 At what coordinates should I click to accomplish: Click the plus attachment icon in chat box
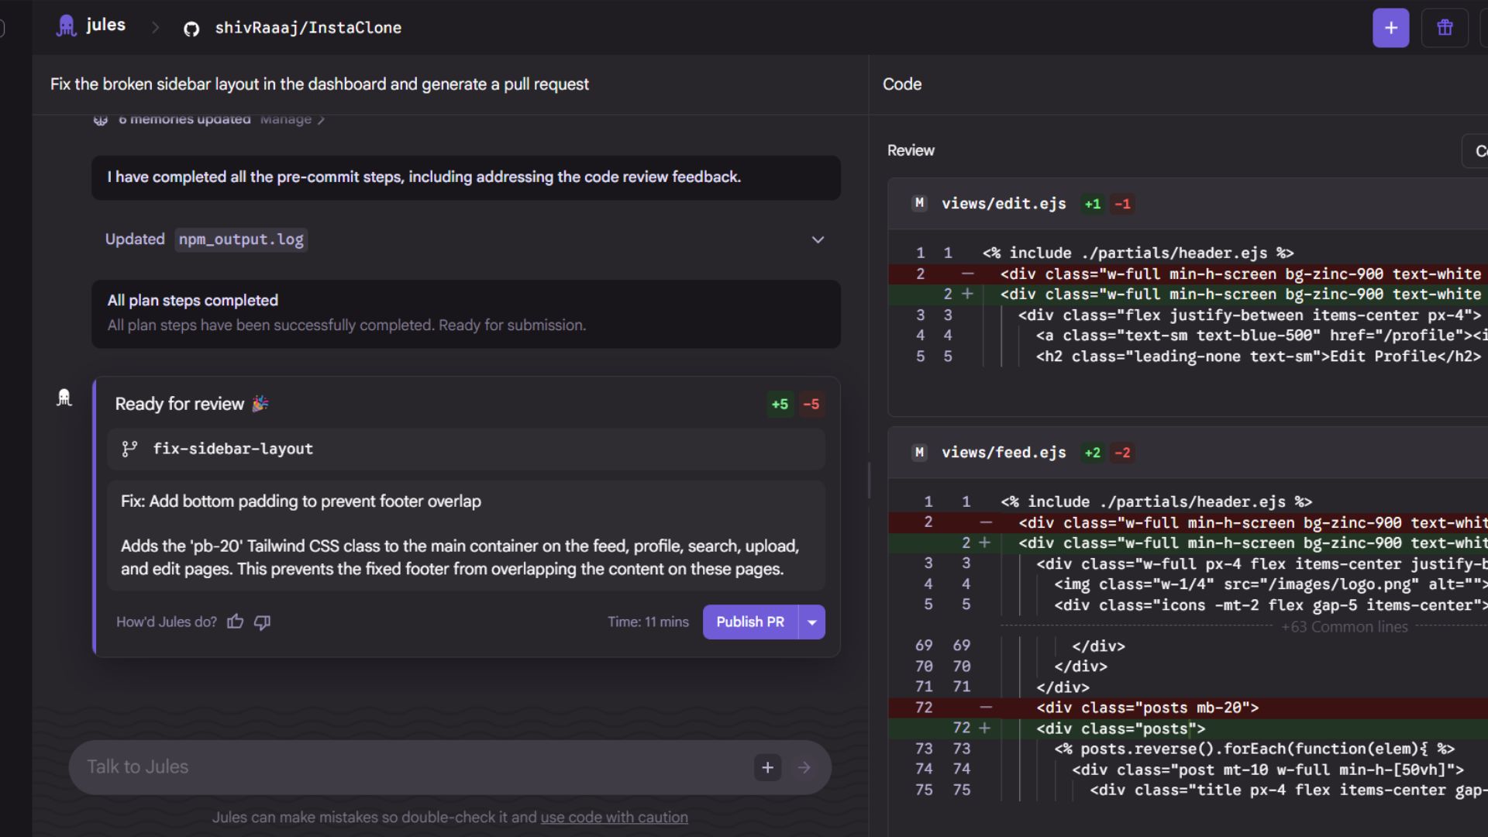(x=767, y=767)
